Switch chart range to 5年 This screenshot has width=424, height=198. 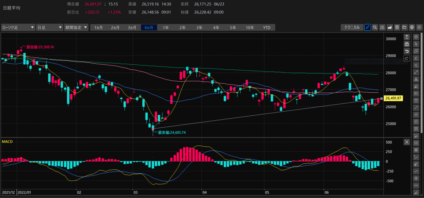point(233,27)
